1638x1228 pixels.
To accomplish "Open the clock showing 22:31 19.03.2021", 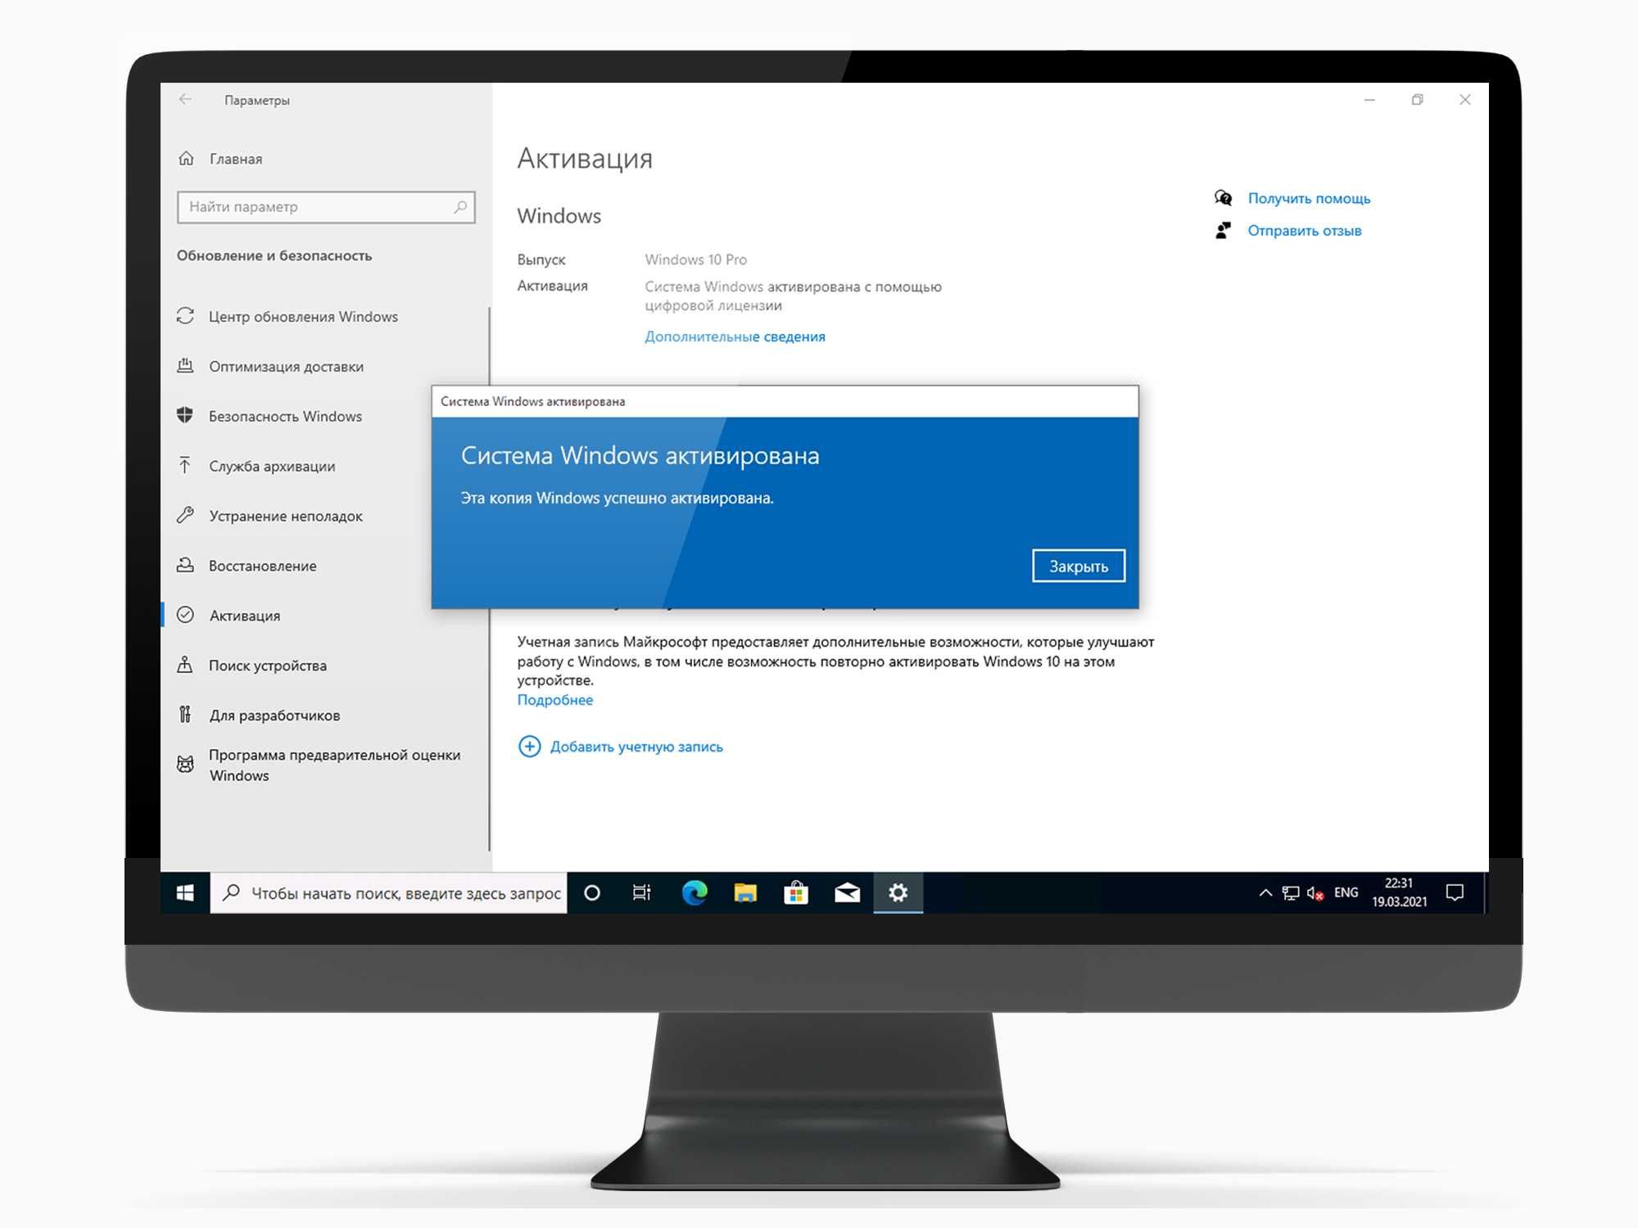I will pos(1400,892).
